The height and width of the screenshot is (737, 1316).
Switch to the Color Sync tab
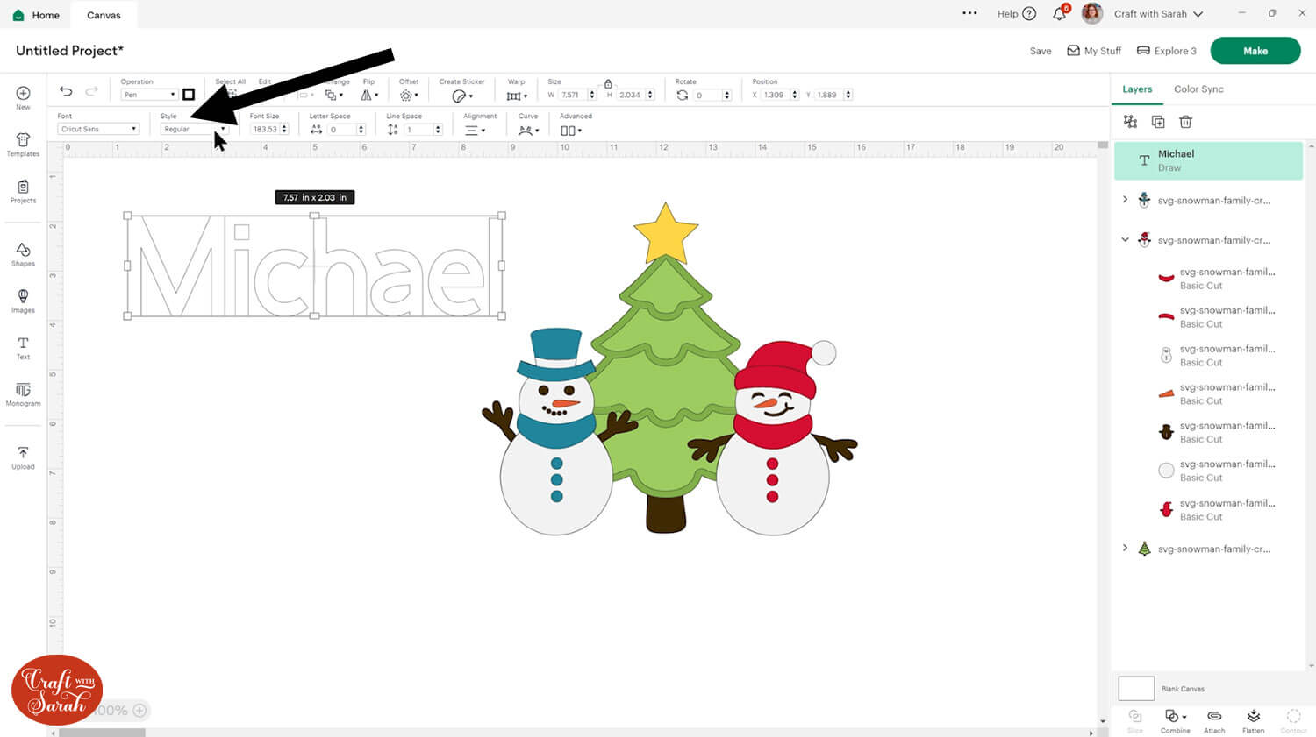[1198, 89]
